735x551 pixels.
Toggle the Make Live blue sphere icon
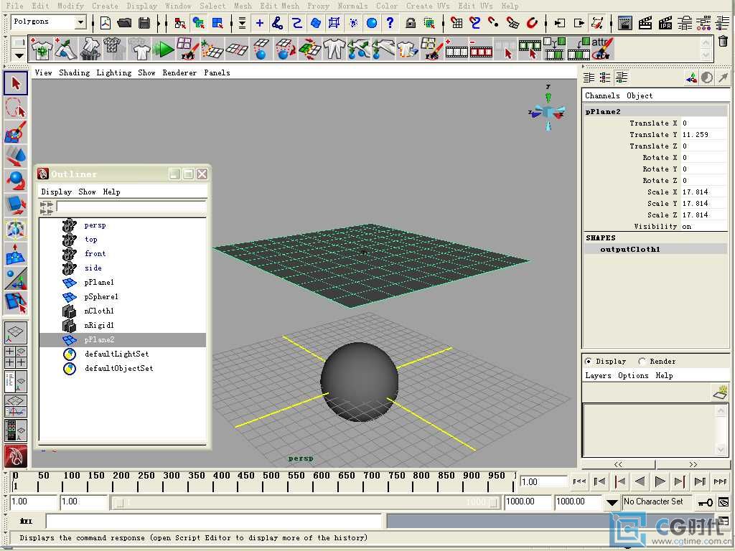372,22
